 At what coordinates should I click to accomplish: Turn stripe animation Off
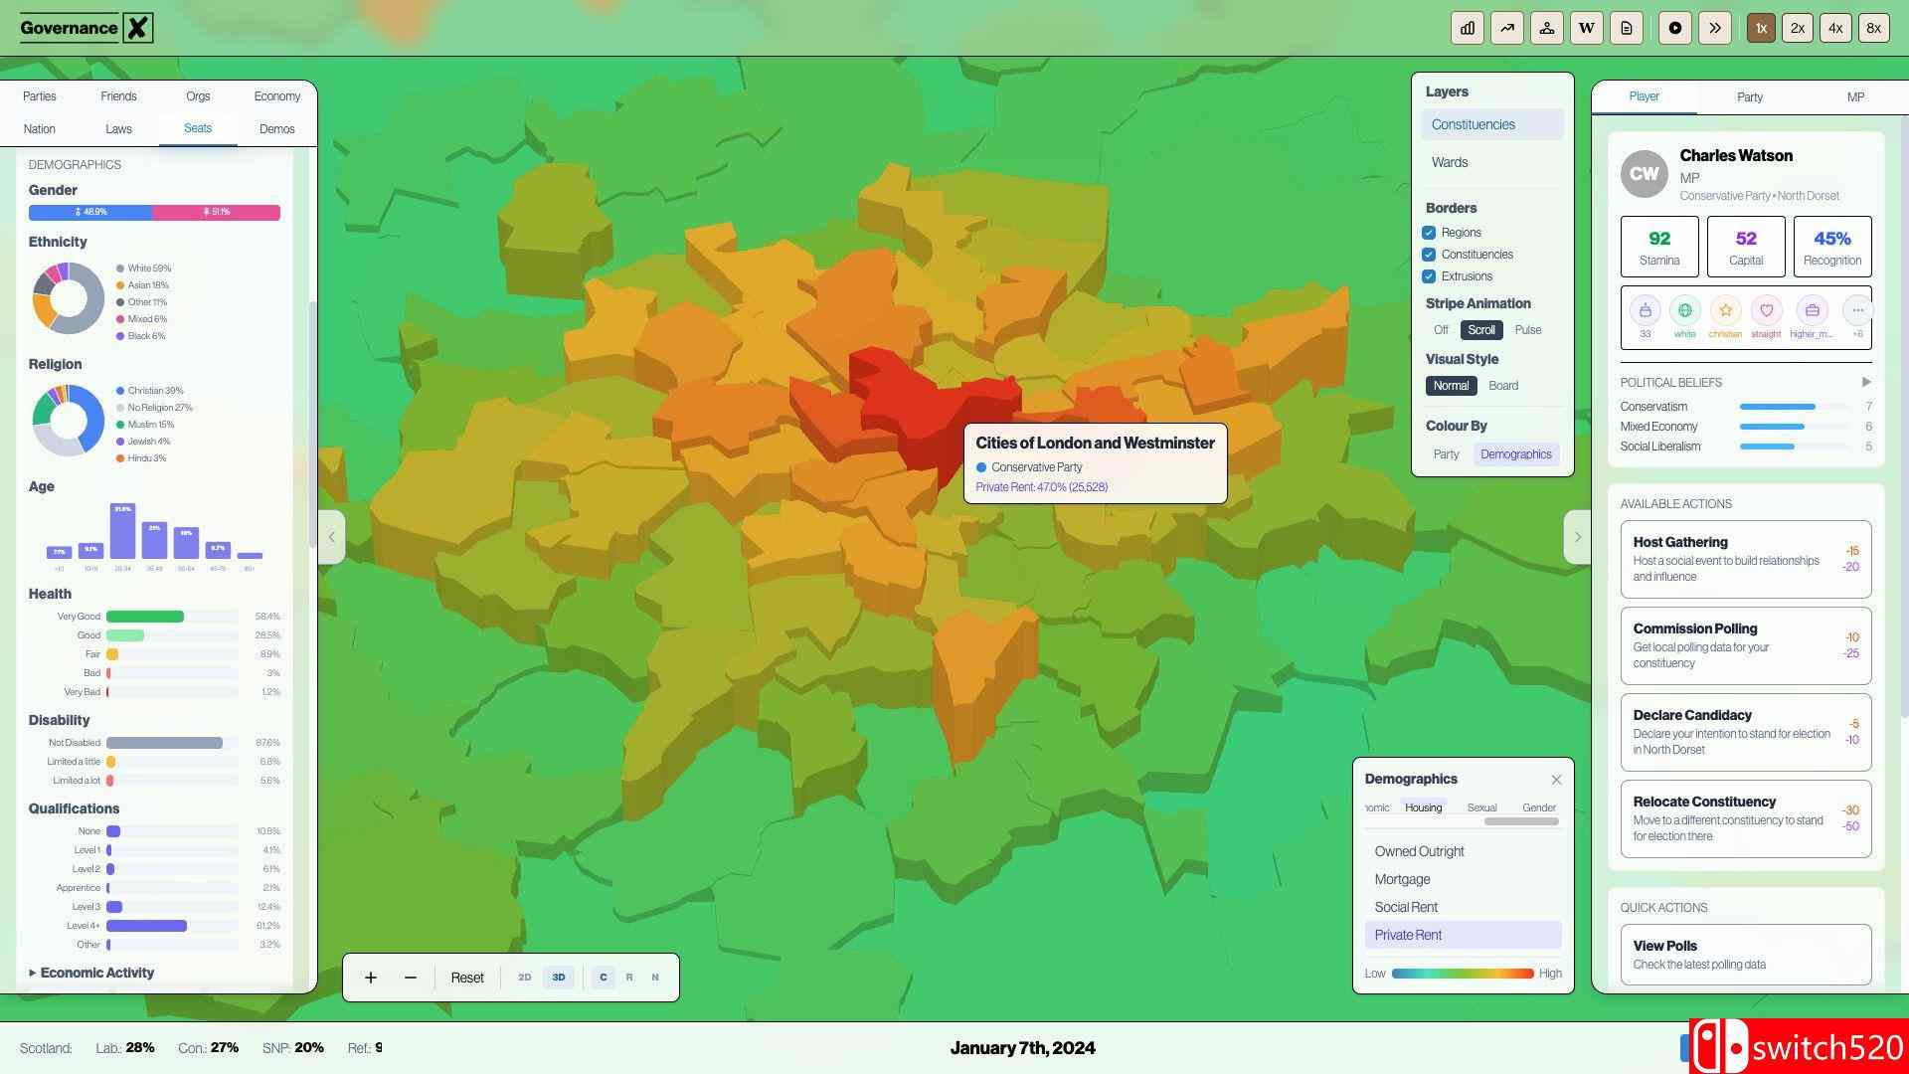[1441, 330]
